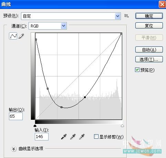Click the 输出(O) output value field
The height and width of the screenshot is (158, 166).
click(16, 116)
